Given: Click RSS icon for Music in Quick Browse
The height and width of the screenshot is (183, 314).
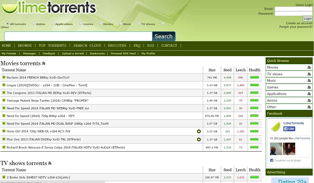Looking at the screenshot, I should pos(309,81).
